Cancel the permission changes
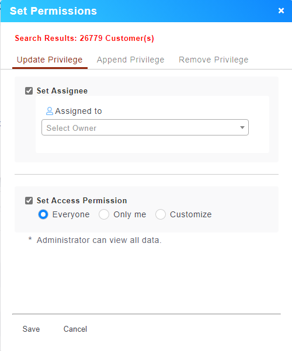 point(75,329)
